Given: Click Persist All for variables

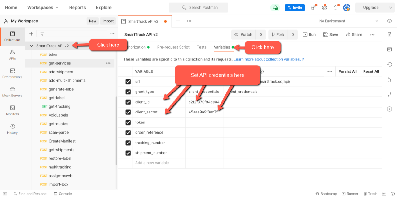Looking at the screenshot, I should pos(347,71).
